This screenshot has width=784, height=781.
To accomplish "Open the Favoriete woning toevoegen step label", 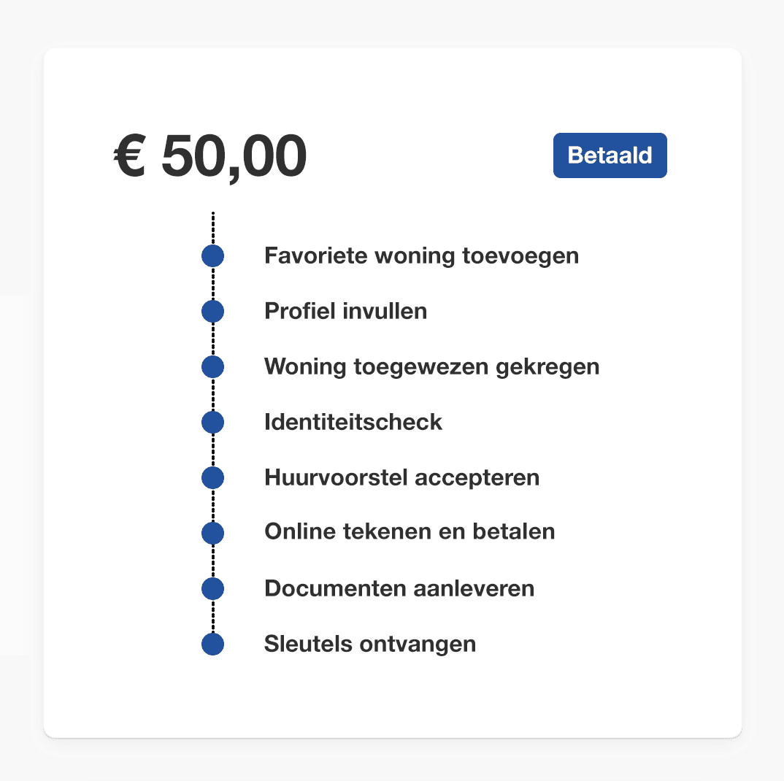I will (421, 256).
